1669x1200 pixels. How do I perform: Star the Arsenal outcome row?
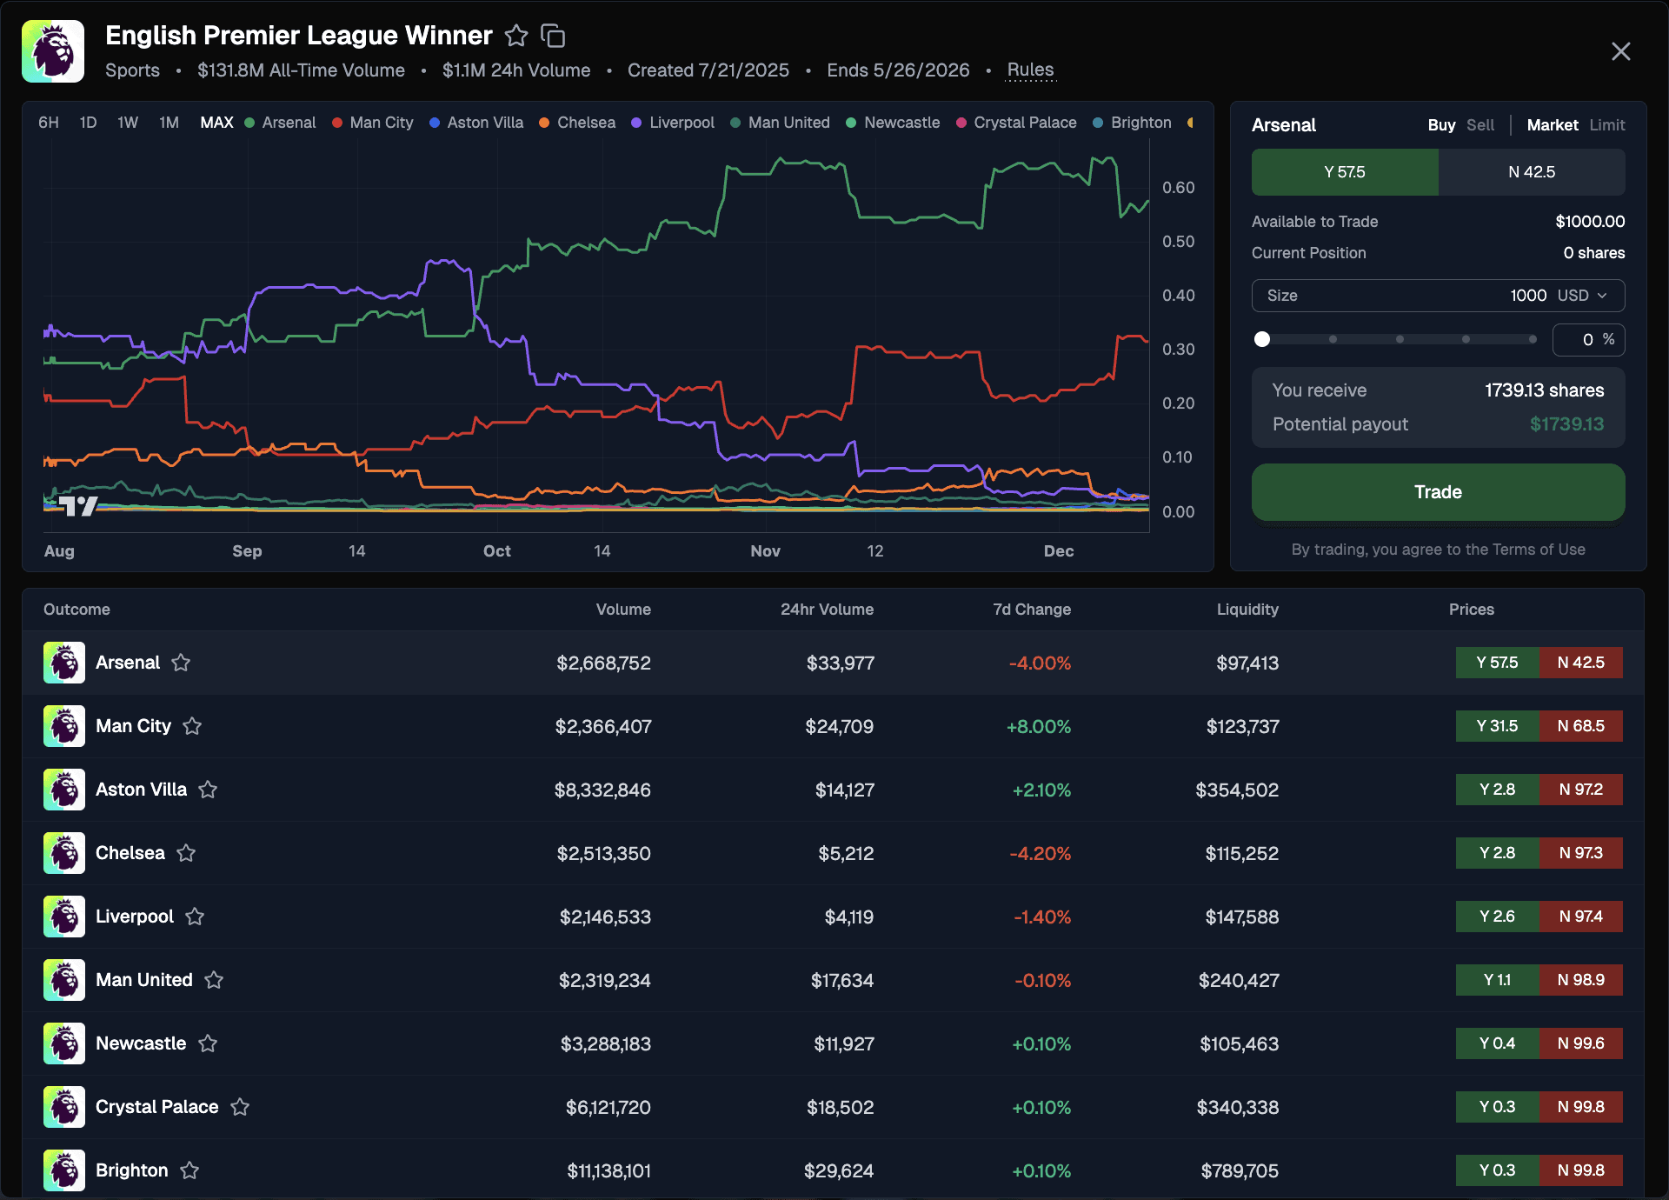coord(181,663)
